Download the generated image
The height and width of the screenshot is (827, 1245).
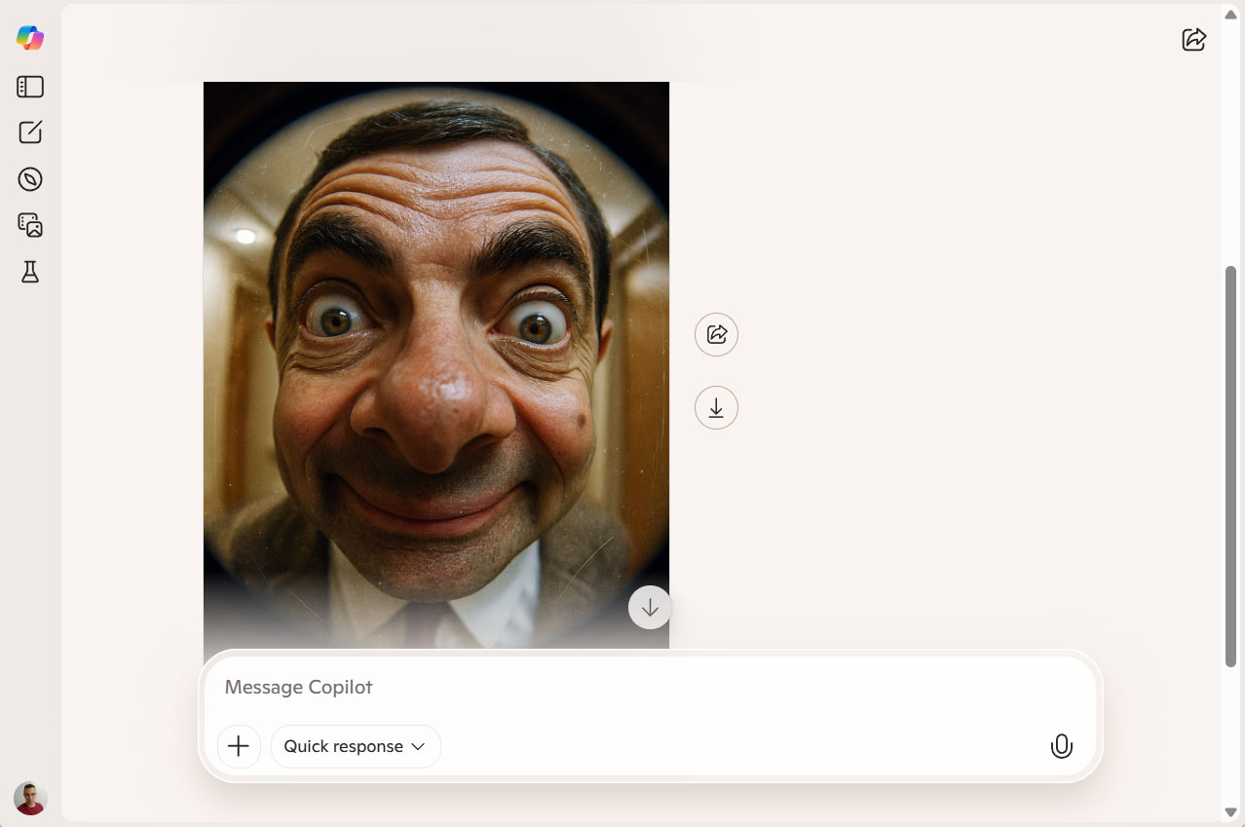[x=716, y=408]
